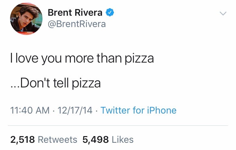Select the line "...Don't tell pizza"
Image resolution: width=236 pixels, height=150 pixels.
tap(55, 83)
